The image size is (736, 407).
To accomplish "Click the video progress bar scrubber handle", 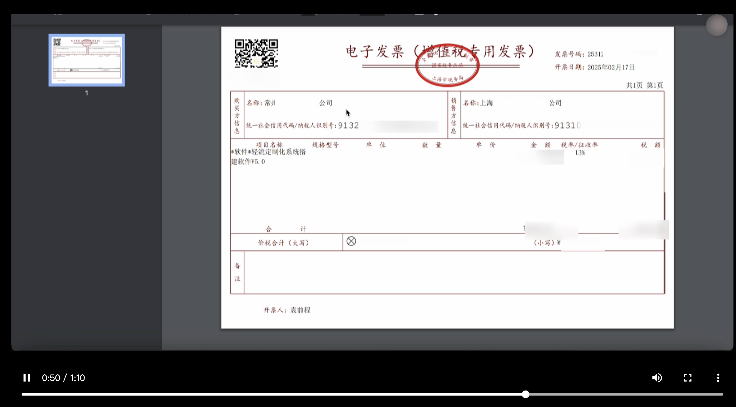I will 526,394.
